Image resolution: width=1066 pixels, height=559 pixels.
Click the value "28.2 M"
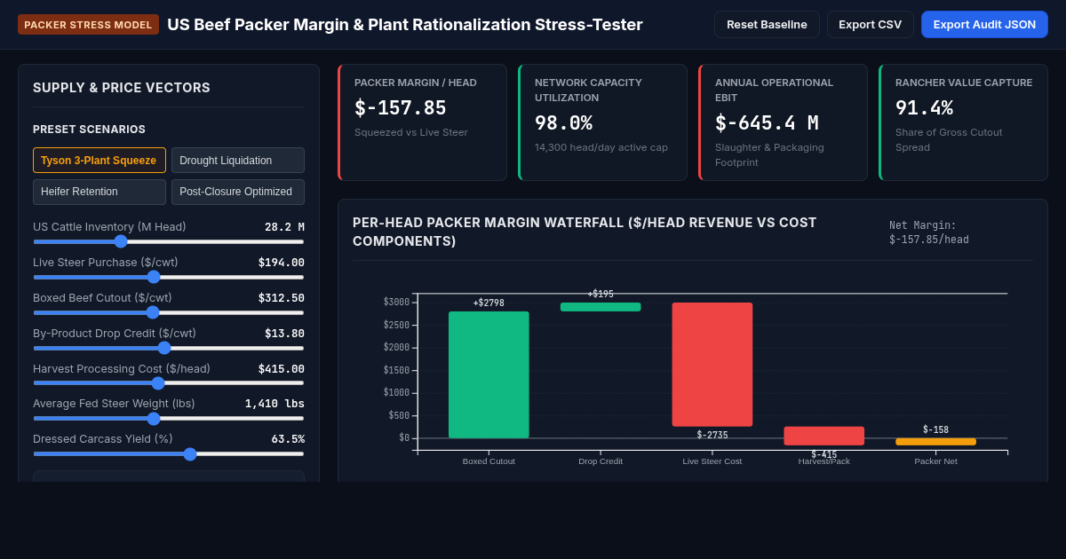pos(284,227)
